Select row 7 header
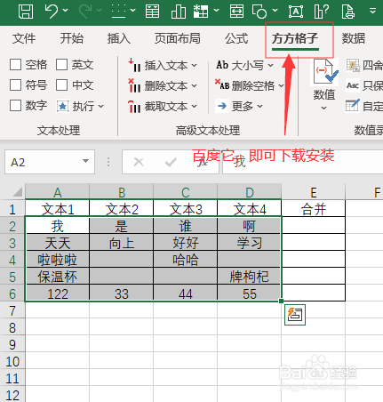The height and width of the screenshot is (402, 383). tap(12, 310)
